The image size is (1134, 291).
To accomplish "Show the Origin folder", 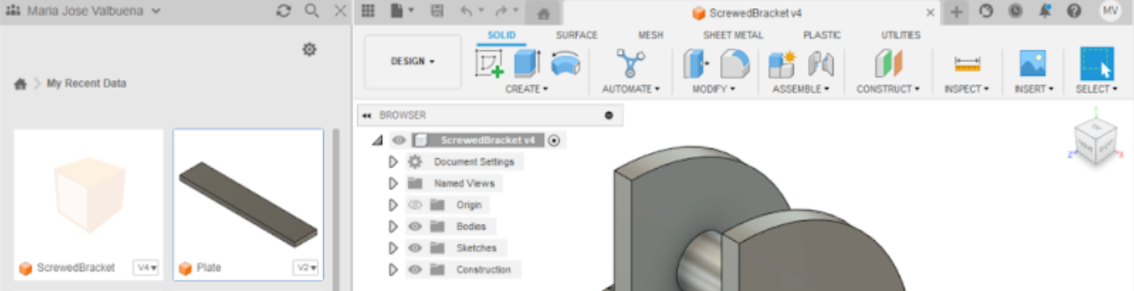I will pos(416,205).
